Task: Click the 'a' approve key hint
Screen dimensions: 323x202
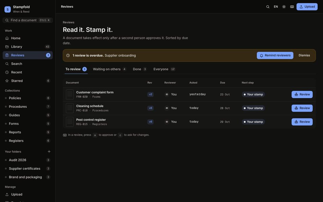Action: tap(95, 135)
